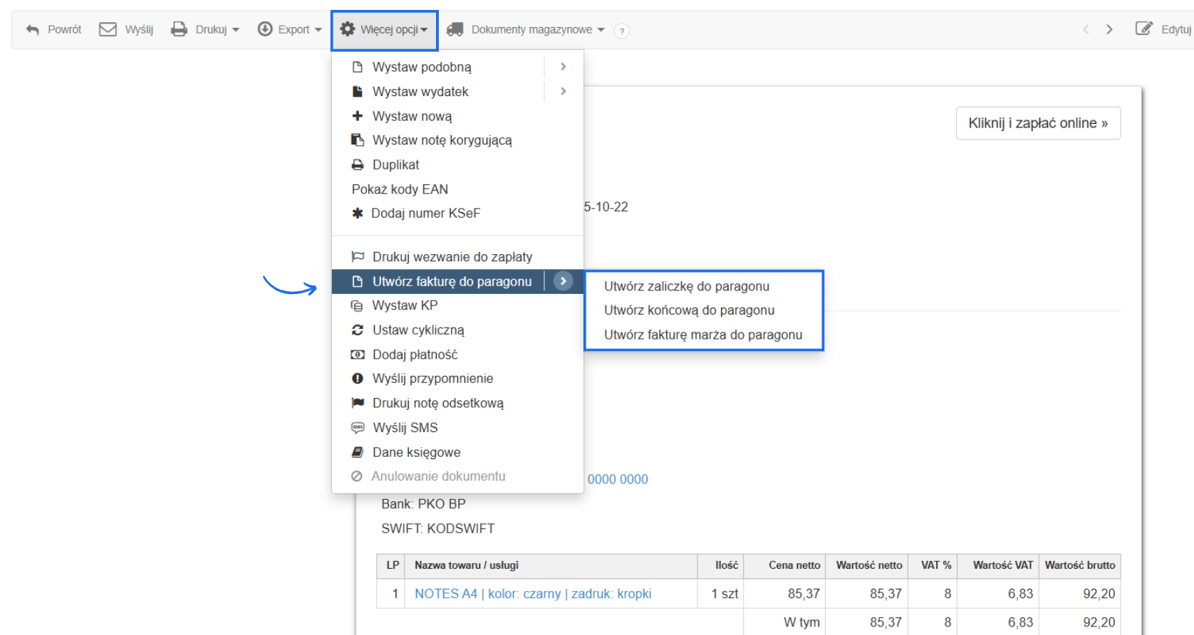1194x635 pixels.
Task: Choose Duplikat menu entry
Action: [395, 164]
